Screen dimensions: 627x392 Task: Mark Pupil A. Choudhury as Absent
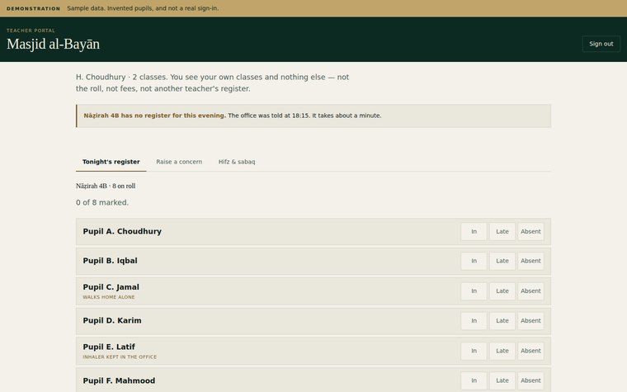530,232
